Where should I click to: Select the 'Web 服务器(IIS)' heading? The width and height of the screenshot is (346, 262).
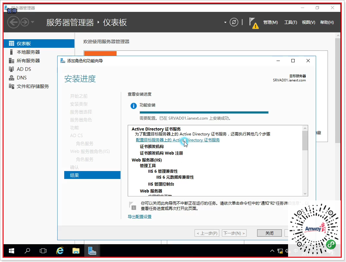(147, 160)
